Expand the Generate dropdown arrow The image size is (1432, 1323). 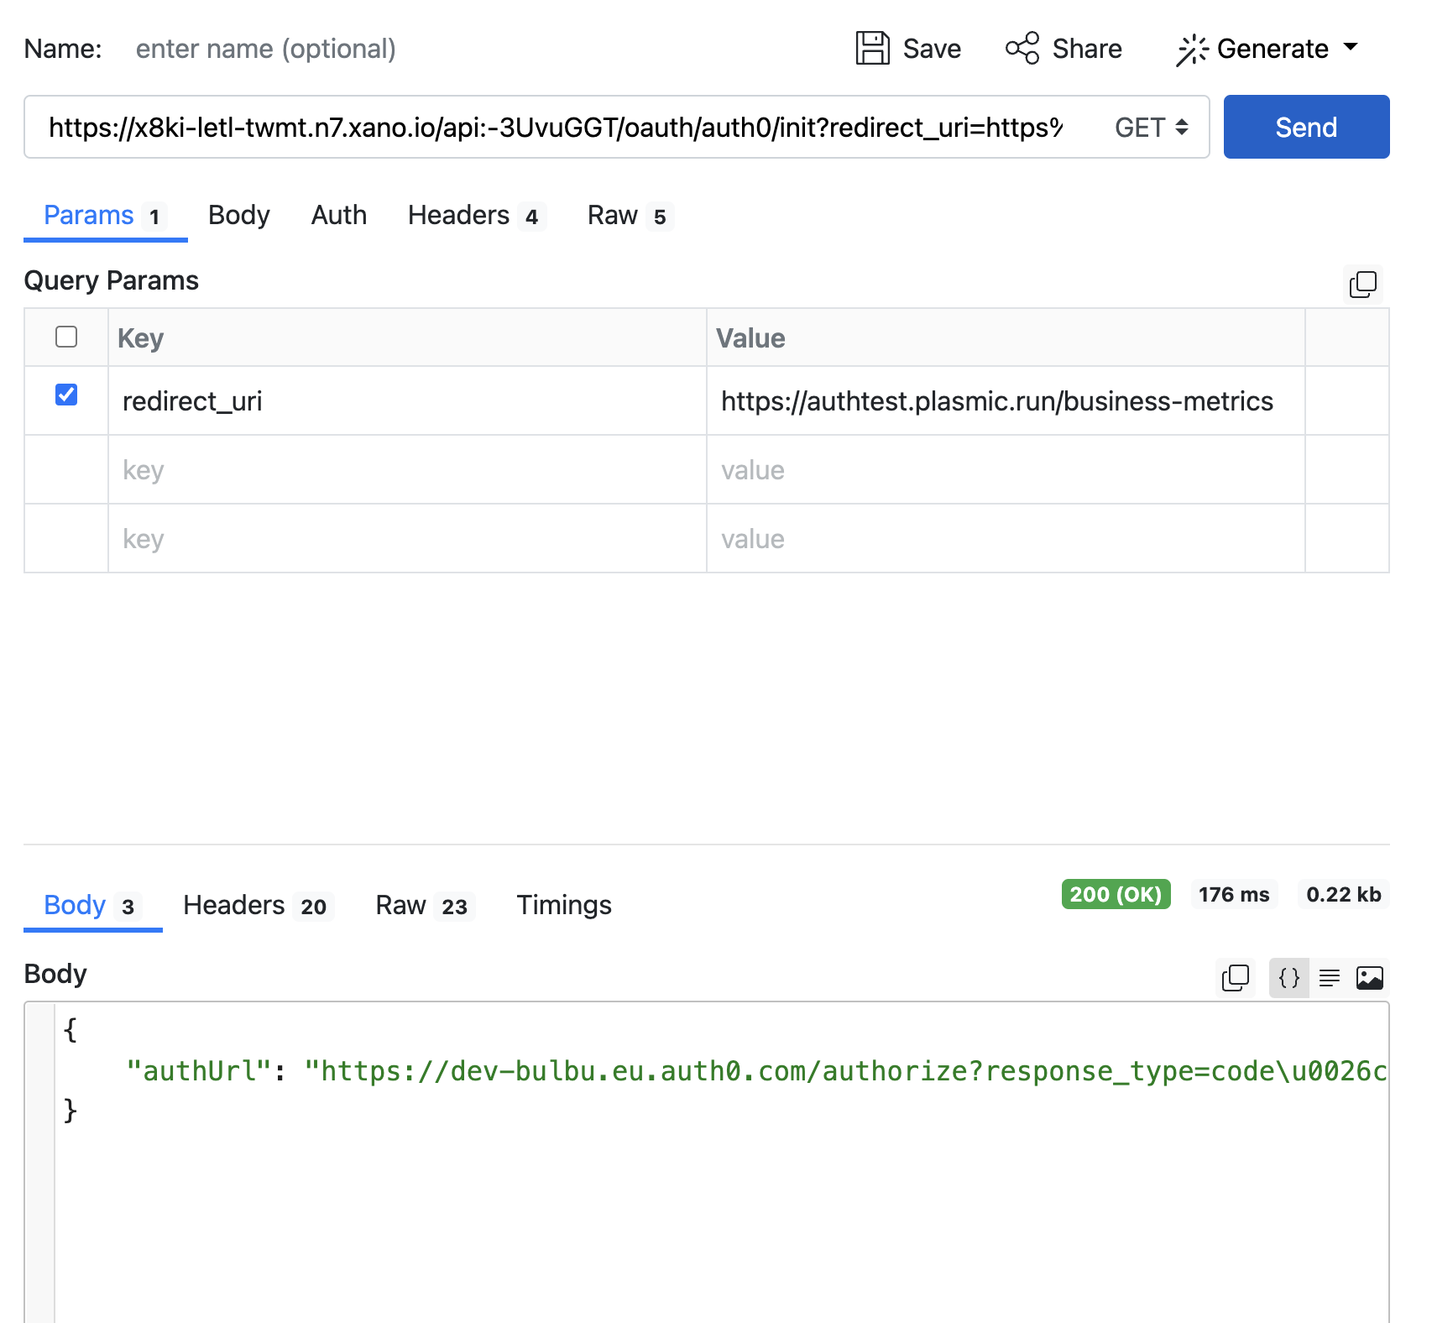[x=1351, y=48]
